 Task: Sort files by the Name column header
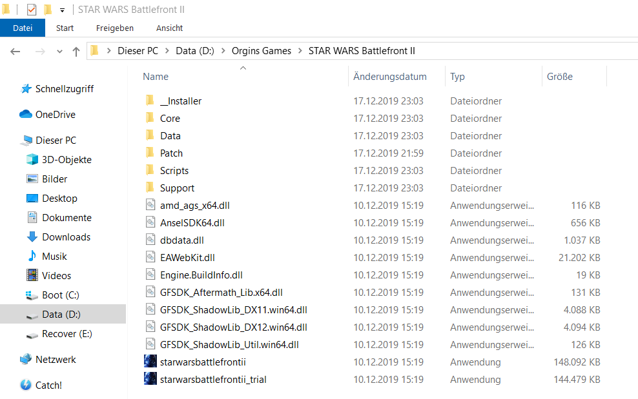[x=156, y=77]
